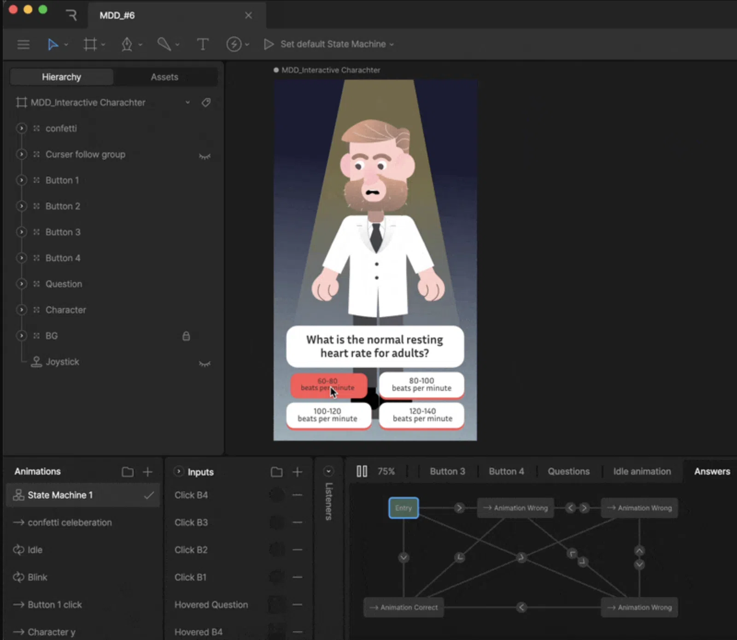
Task: Click the 80-100 beats per minute answer
Action: coord(421,385)
